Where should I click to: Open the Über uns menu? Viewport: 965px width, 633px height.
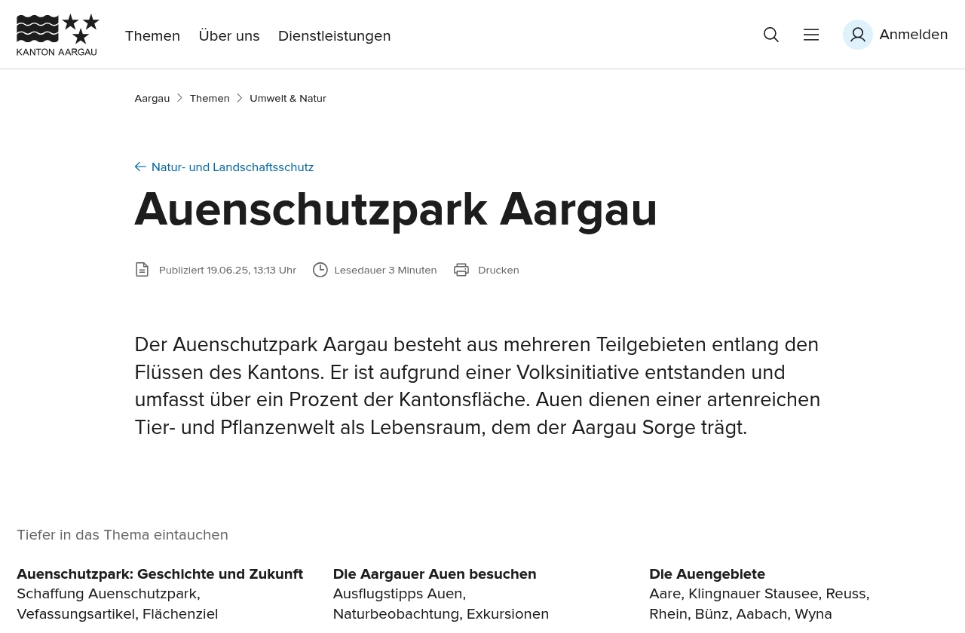click(229, 35)
